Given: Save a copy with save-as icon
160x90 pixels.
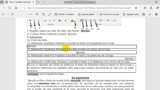Looking at the screenshot, I should click(156, 14).
